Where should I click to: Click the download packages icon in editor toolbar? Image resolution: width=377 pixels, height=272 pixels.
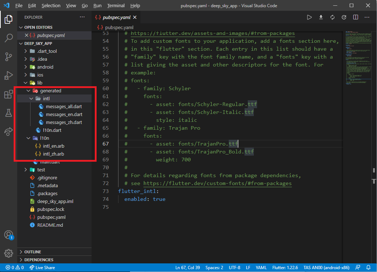(321, 17)
